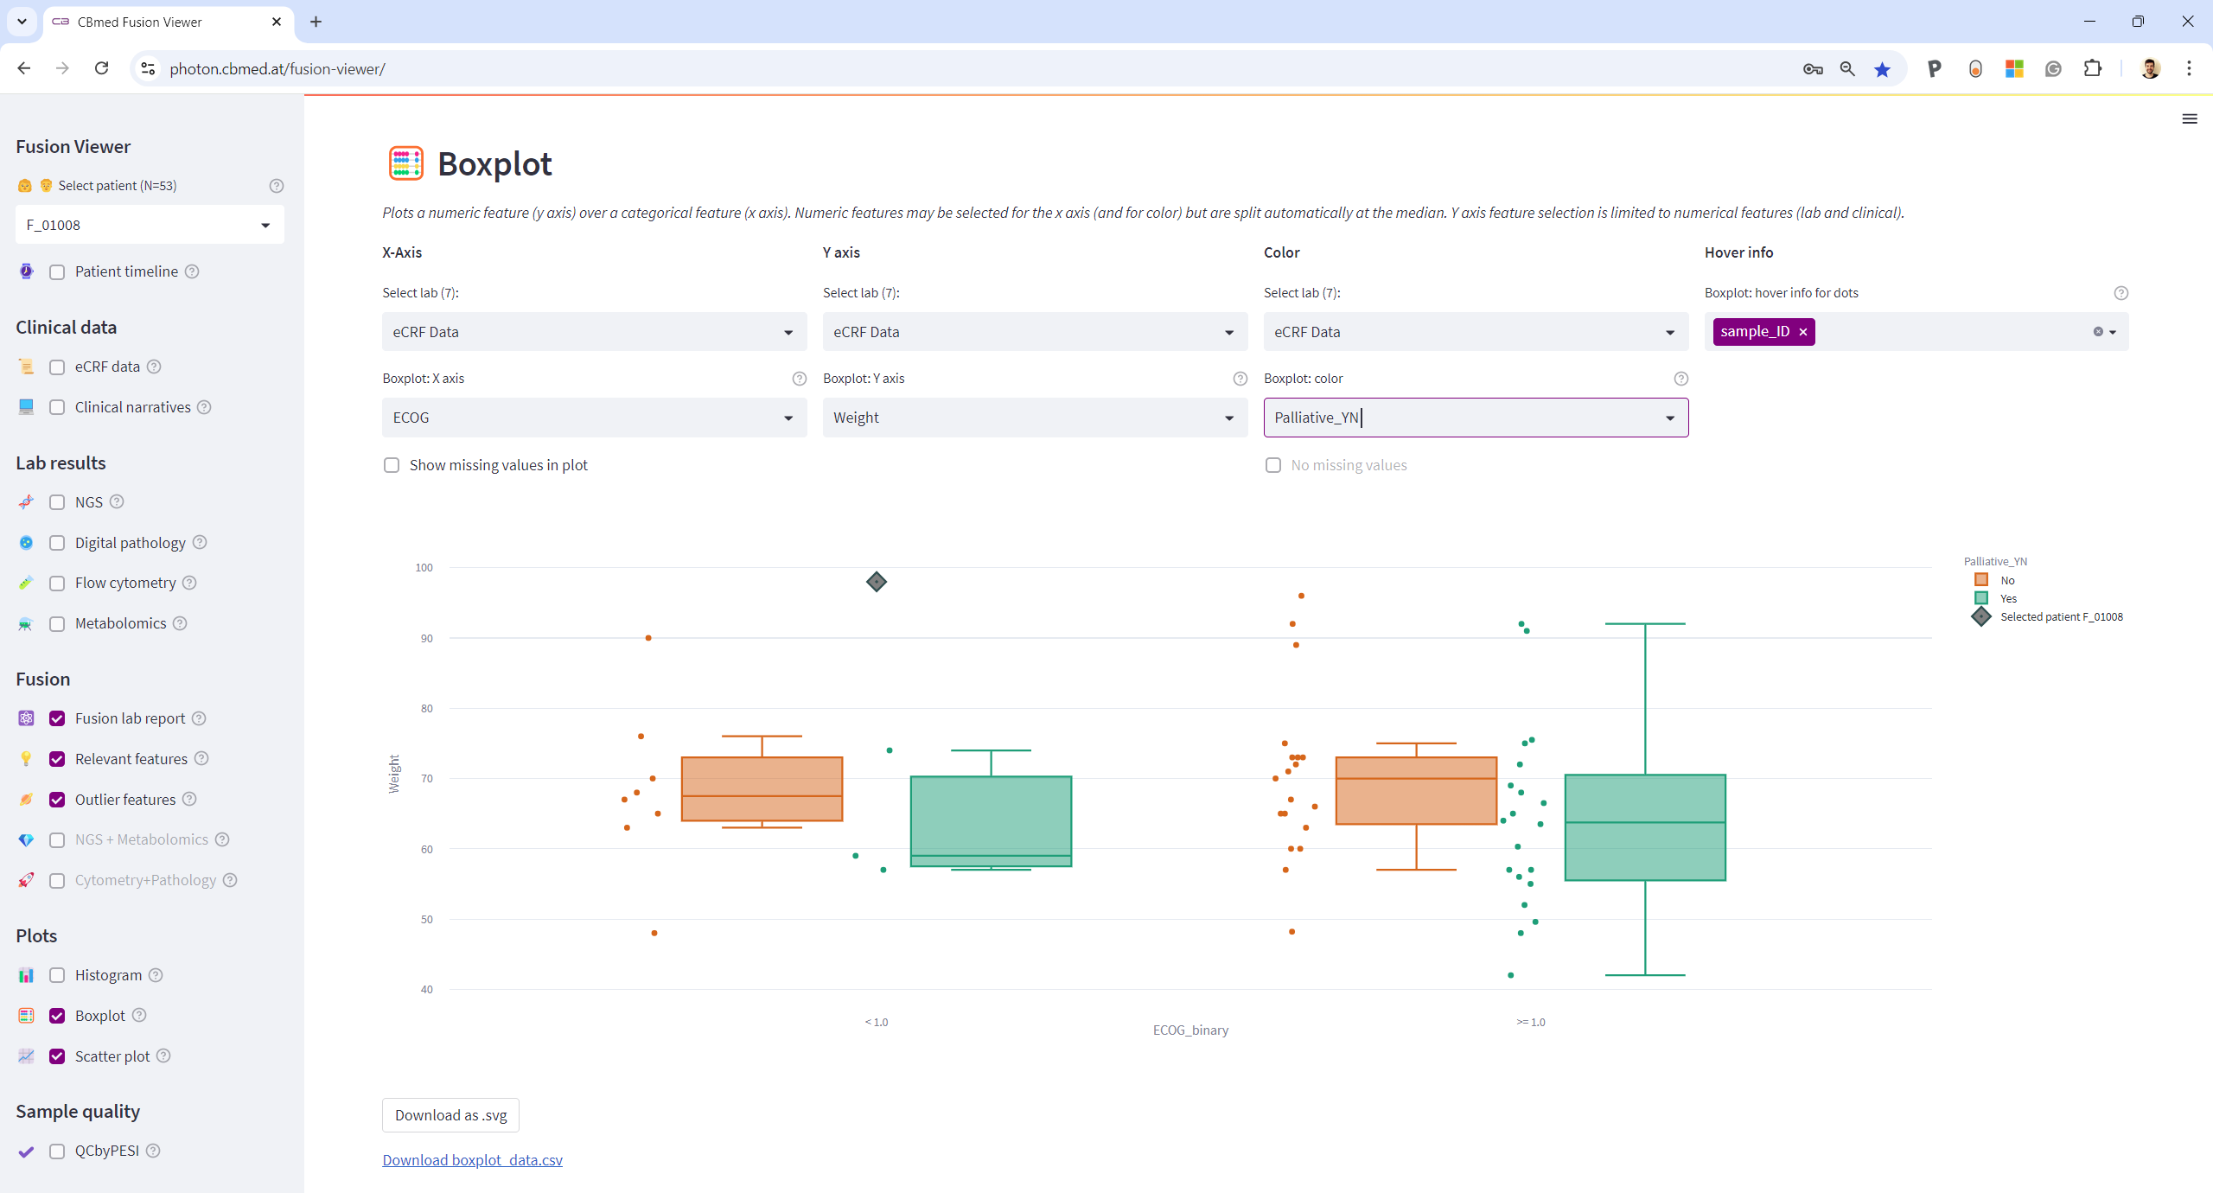
Task: Remove the sample_ID tag
Action: coord(1802,332)
